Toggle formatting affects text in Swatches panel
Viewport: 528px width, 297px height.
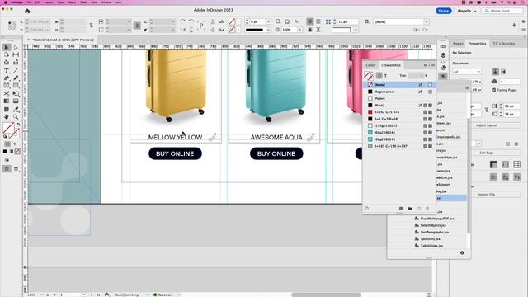385,76
